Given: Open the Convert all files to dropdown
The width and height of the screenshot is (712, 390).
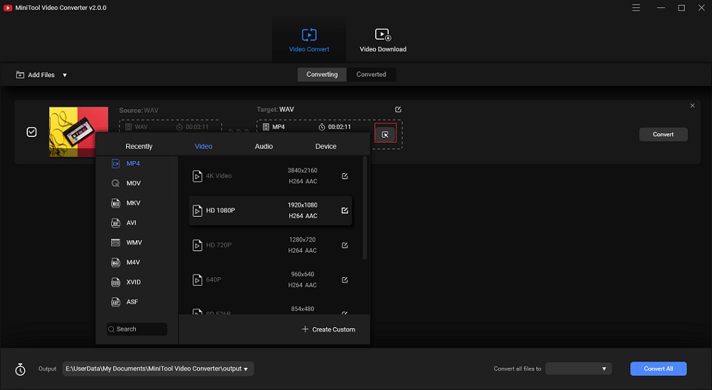Looking at the screenshot, I should (579, 369).
